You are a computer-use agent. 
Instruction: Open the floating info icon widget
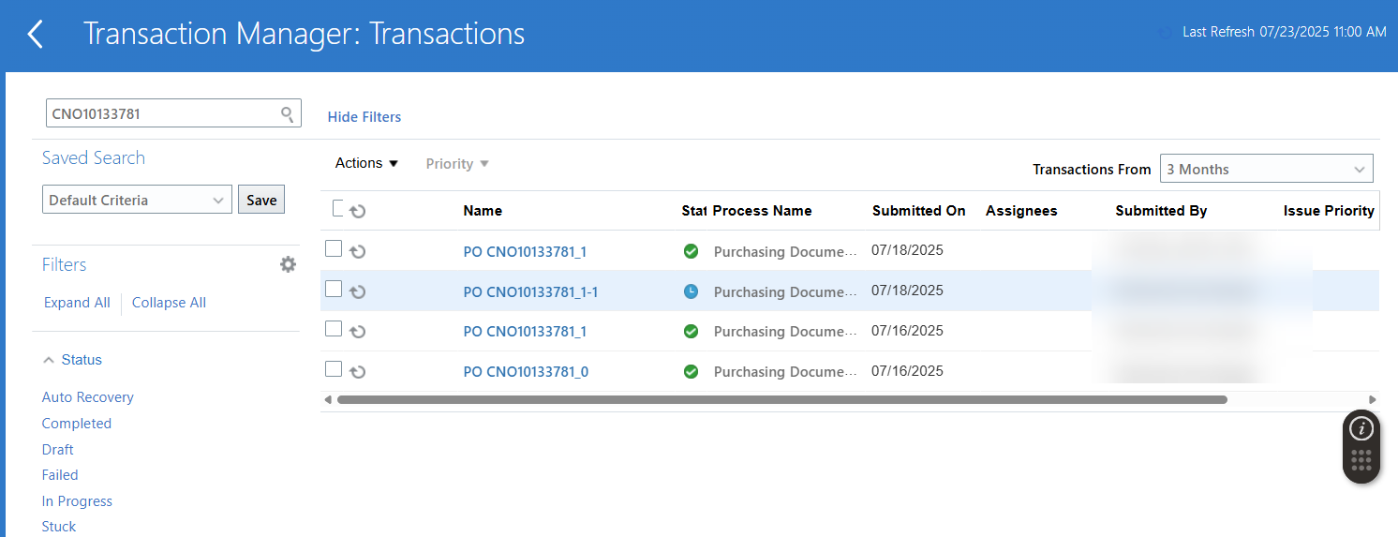coord(1361,429)
